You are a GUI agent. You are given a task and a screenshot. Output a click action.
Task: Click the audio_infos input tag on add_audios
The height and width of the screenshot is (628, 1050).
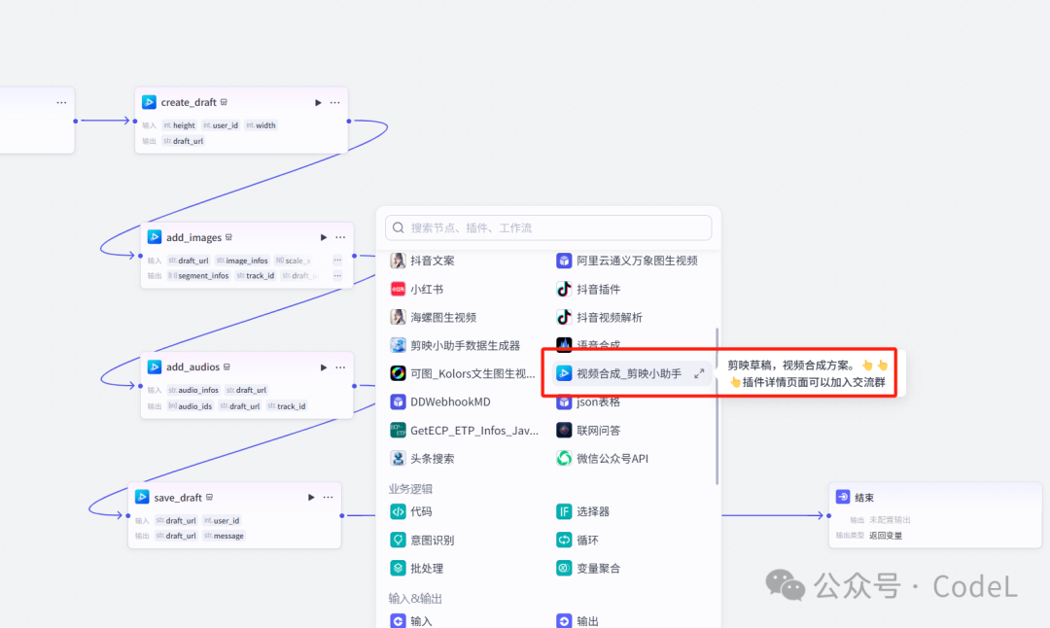click(193, 391)
